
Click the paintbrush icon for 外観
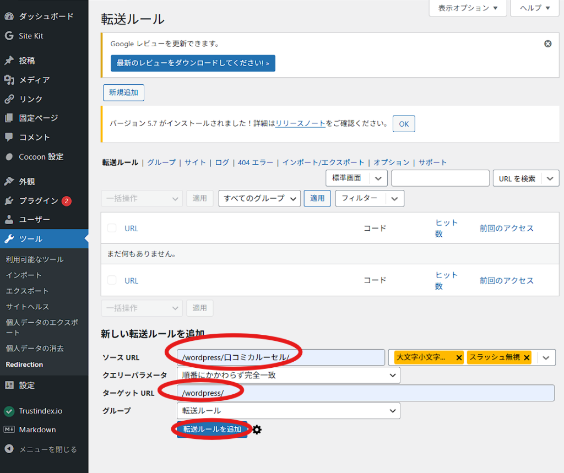(9, 181)
